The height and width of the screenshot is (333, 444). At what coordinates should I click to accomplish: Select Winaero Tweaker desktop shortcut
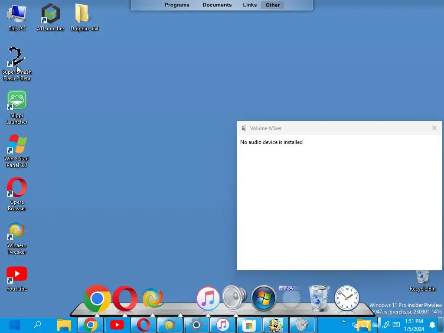tap(17, 238)
